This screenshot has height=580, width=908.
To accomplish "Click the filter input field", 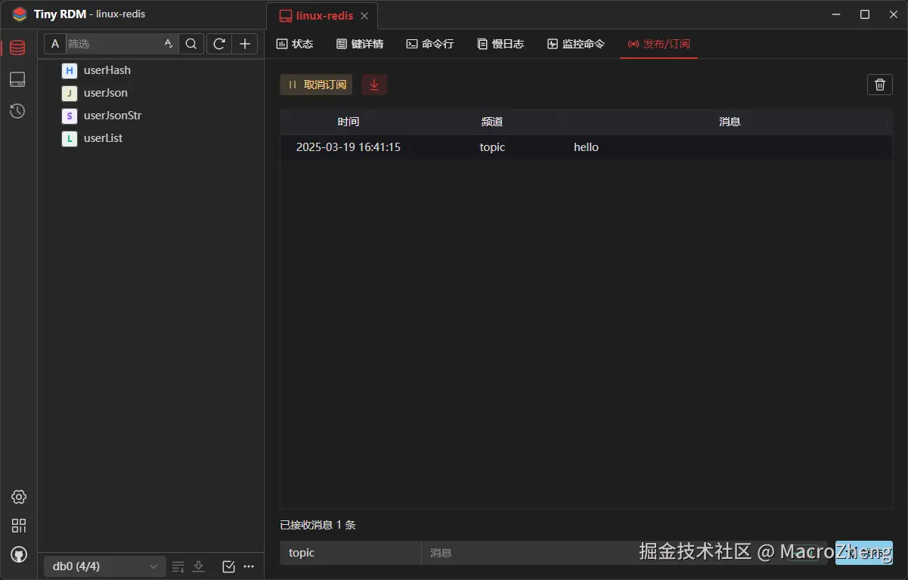I will (x=113, y=44).
